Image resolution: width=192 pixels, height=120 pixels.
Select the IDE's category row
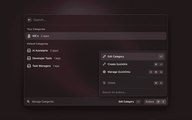tap(96, 36)
